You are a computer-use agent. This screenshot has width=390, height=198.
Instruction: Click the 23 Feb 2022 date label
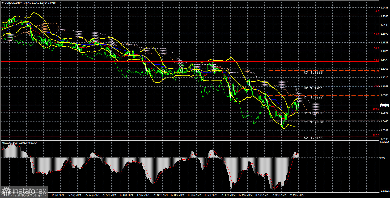click(x=229, y=195)
